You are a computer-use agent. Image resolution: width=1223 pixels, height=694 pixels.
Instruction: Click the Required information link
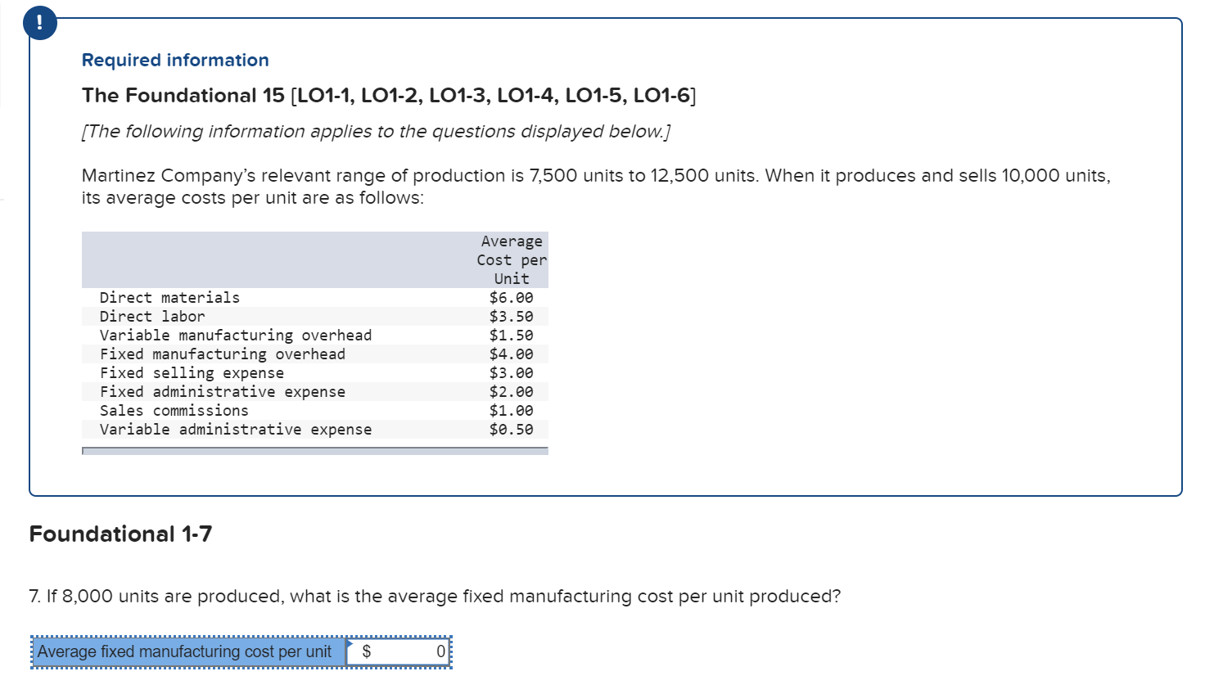(175, 59)
